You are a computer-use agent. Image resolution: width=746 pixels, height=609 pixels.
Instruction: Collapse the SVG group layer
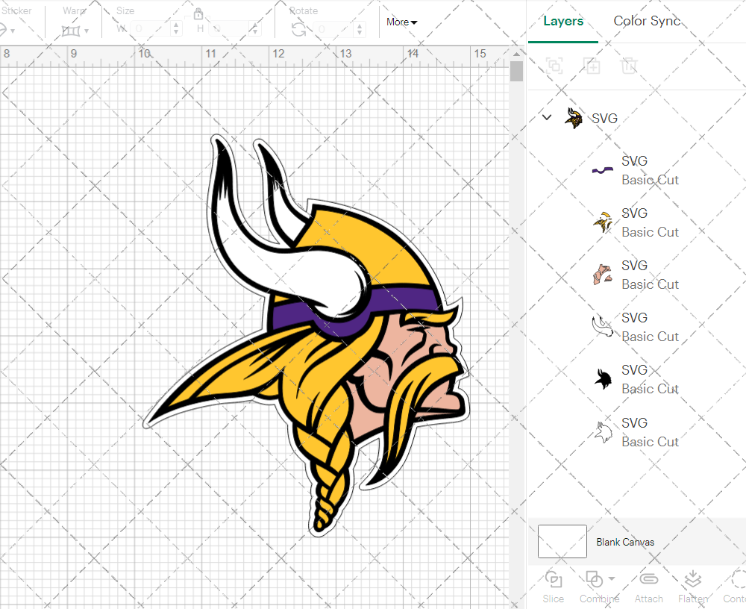click(x=547, y=117)
